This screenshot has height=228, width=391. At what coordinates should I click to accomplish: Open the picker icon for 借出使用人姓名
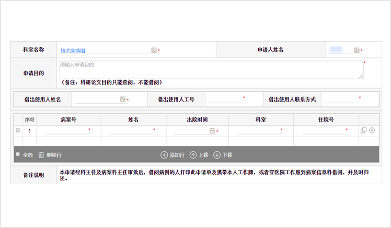click(123, 99)
